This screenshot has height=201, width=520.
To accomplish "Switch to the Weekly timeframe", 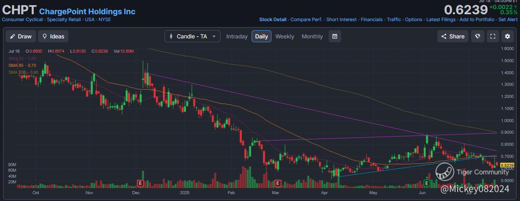I will click(x=285, y=36).
